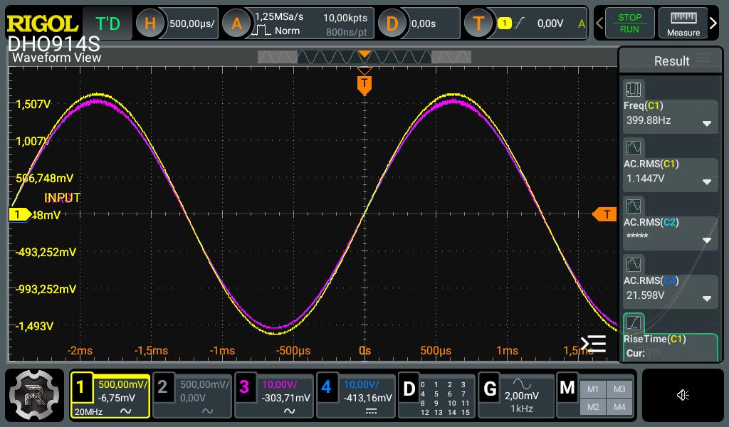Click the AC.RMS(C2) waveform icon
This screenshot has height=427, width=729.
[633, 206]
